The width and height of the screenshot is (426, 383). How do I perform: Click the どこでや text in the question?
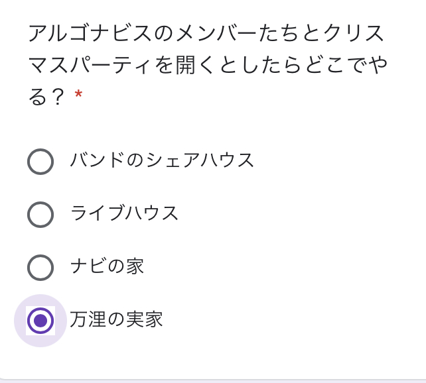click(346, 65)
